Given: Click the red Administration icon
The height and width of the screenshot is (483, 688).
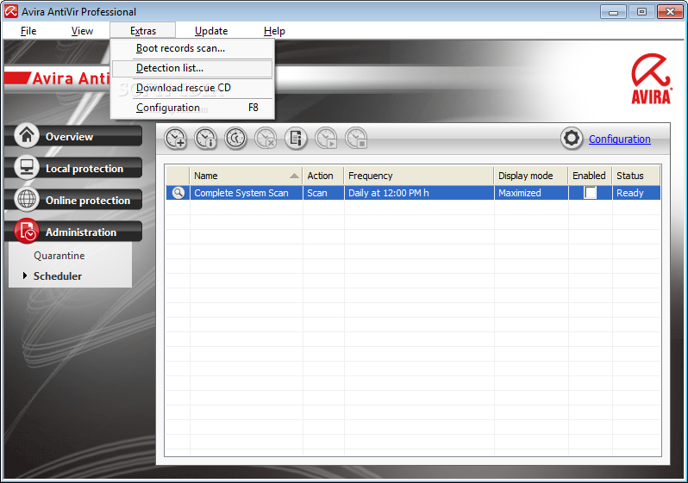Looking at the screenshot, I should tap(27, 231).
